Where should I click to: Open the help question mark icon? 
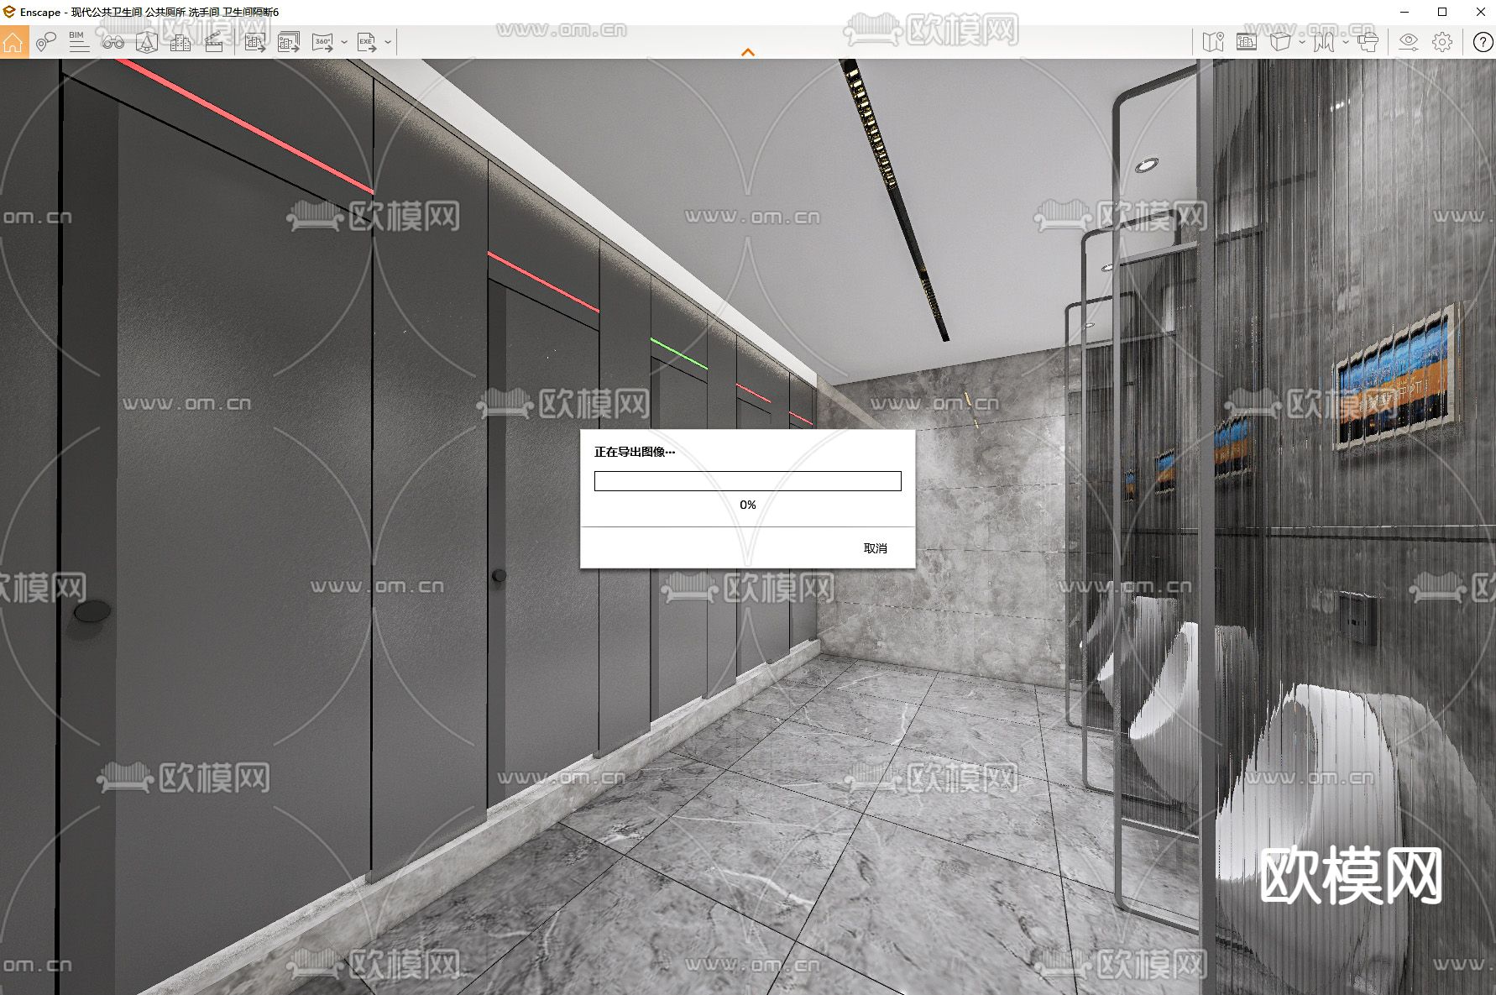pyautogui.click(x=1483, y=41)
